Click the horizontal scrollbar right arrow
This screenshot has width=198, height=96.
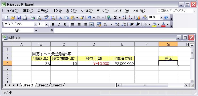[186, 85]
